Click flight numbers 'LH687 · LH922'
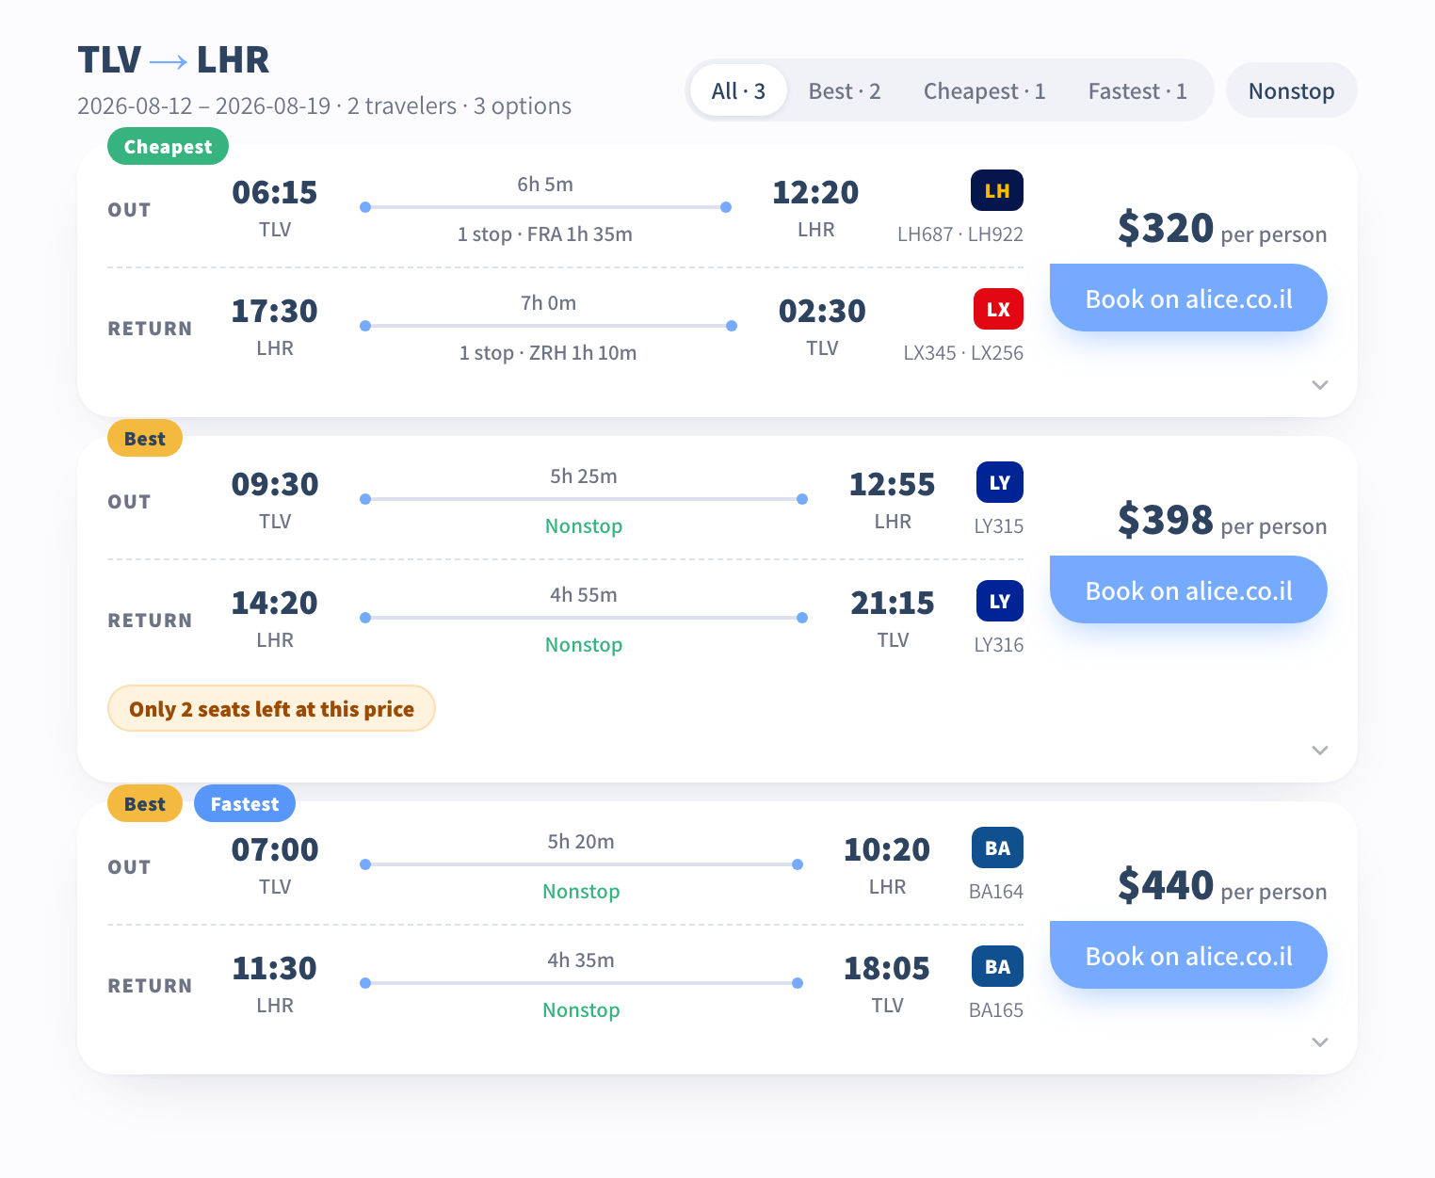 960,234
